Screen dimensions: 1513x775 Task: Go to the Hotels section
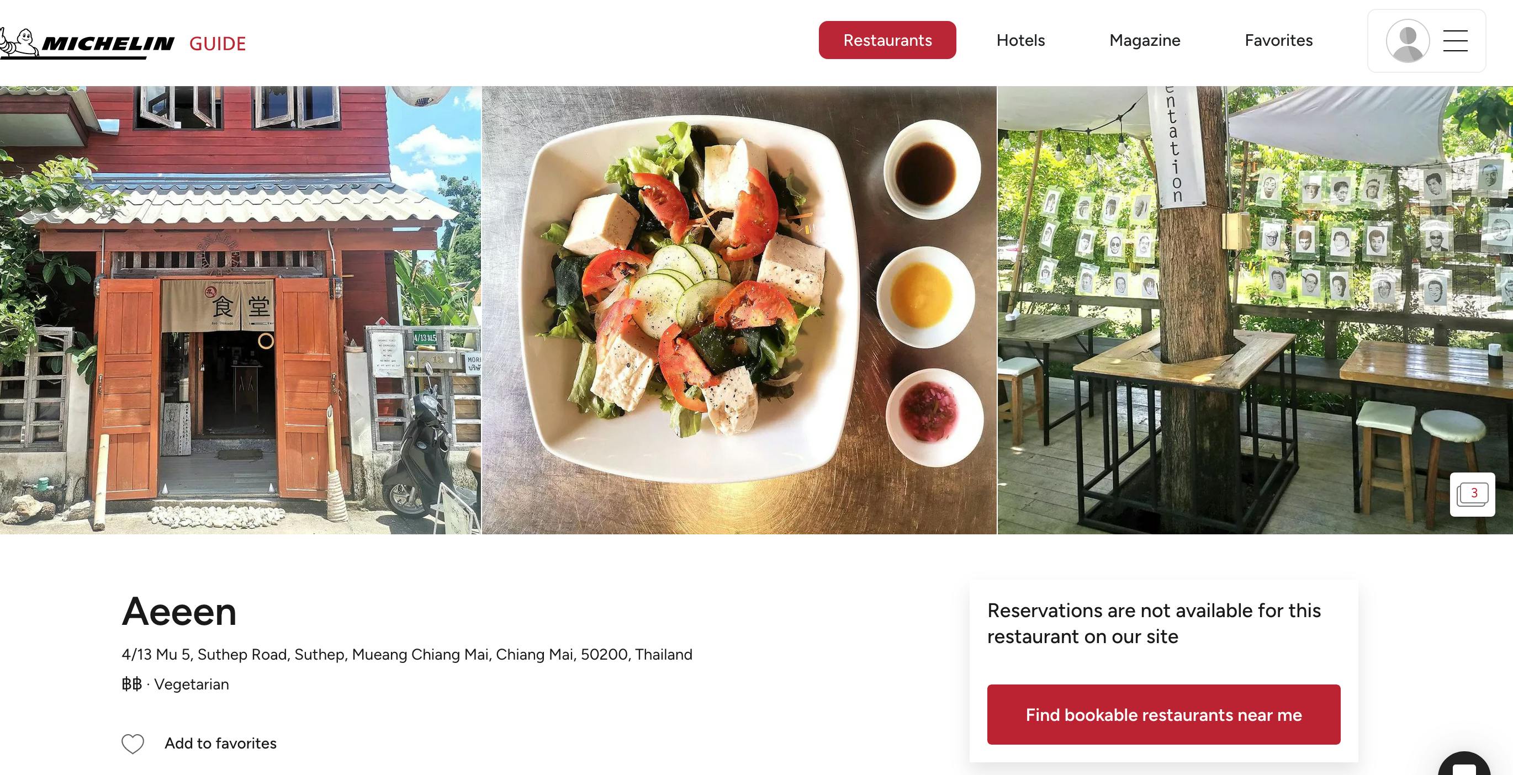(1021, 40)
